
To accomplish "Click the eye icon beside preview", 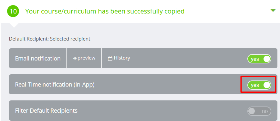I will [x=75, y=58].
